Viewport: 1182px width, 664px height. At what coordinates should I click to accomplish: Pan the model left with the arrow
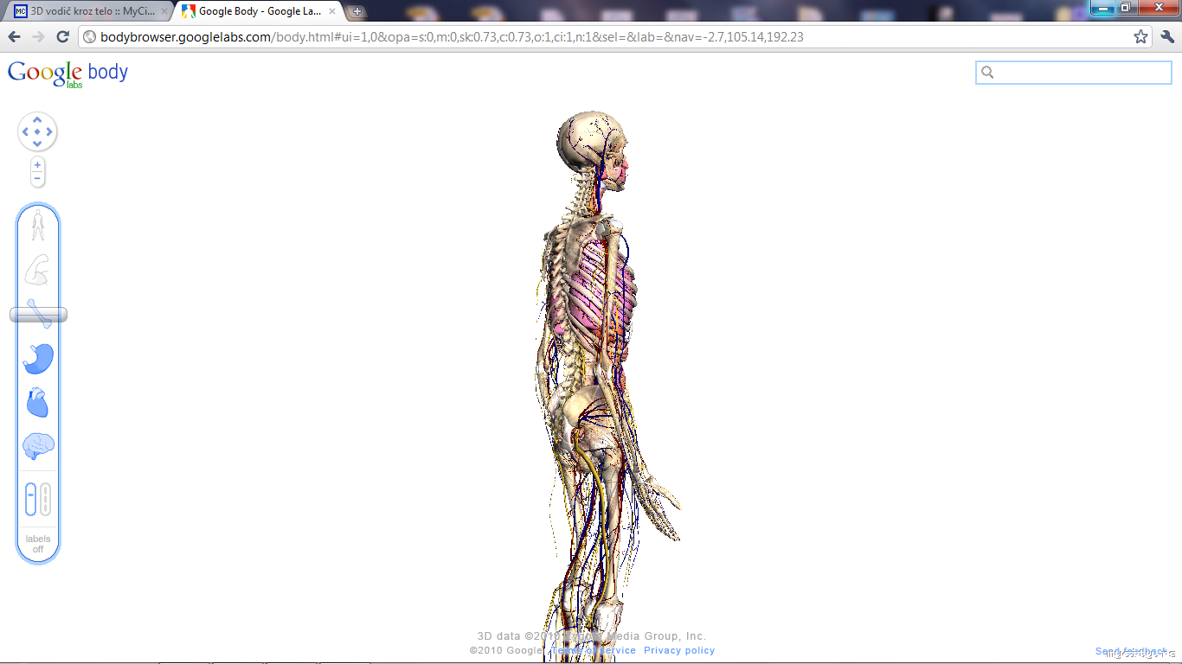[x=25, y=132]
